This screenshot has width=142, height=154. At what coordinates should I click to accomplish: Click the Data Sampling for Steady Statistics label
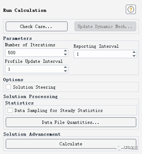pyautogui.click(x=59, y=111)
